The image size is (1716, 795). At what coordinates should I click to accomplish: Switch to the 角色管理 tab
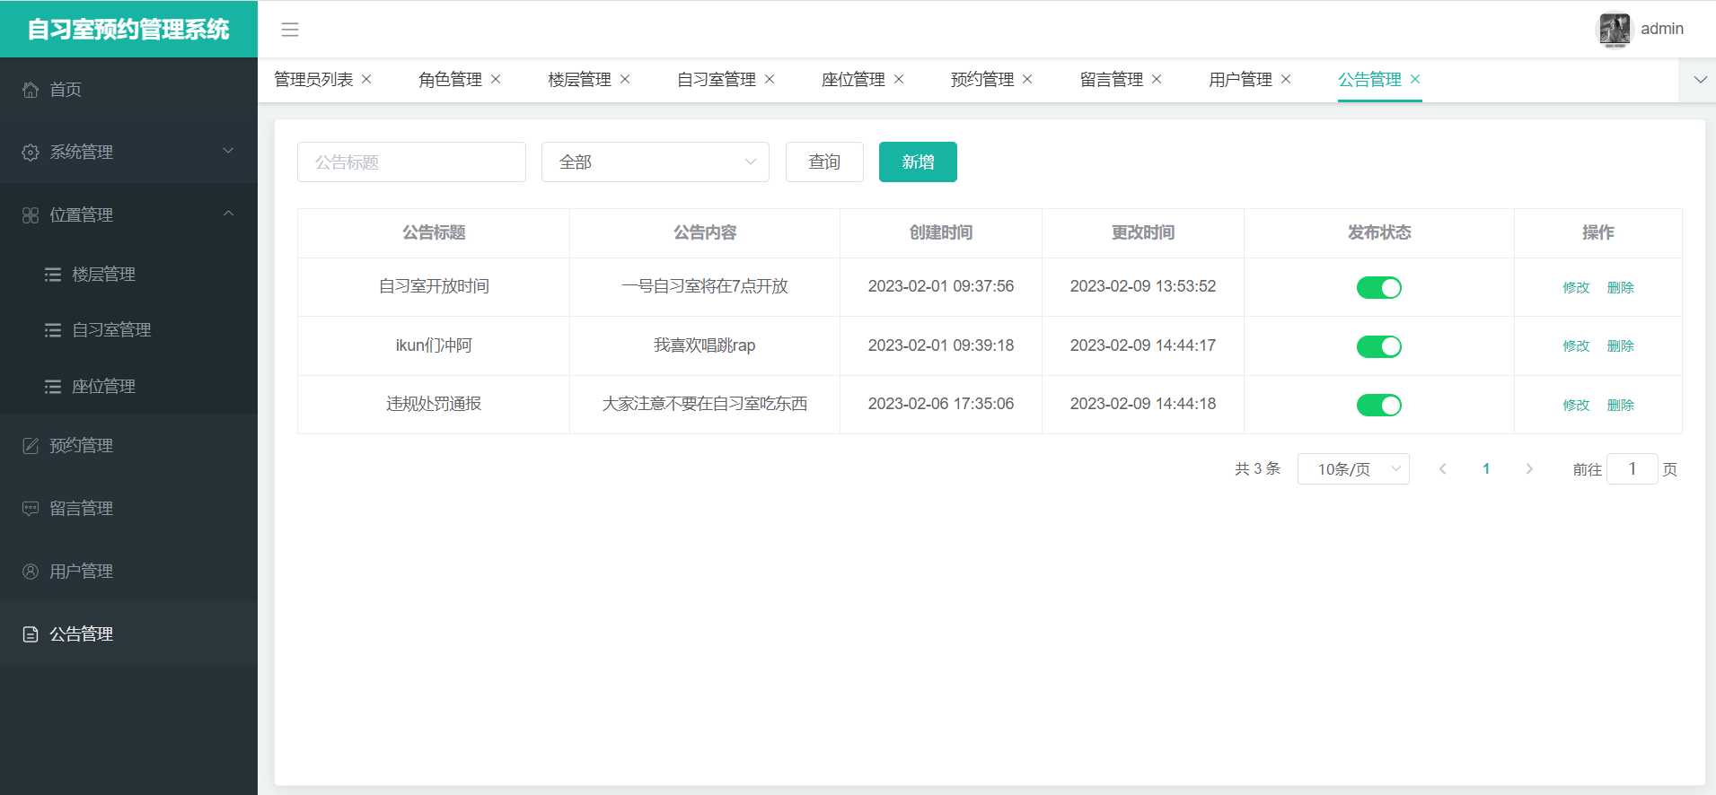(451, 80)
